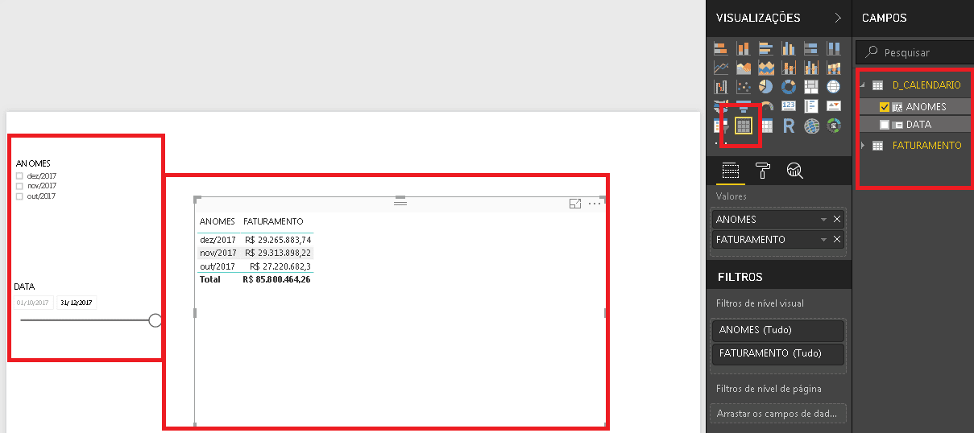Switch to the Format paint roller tab

click(x=763, y=170)
